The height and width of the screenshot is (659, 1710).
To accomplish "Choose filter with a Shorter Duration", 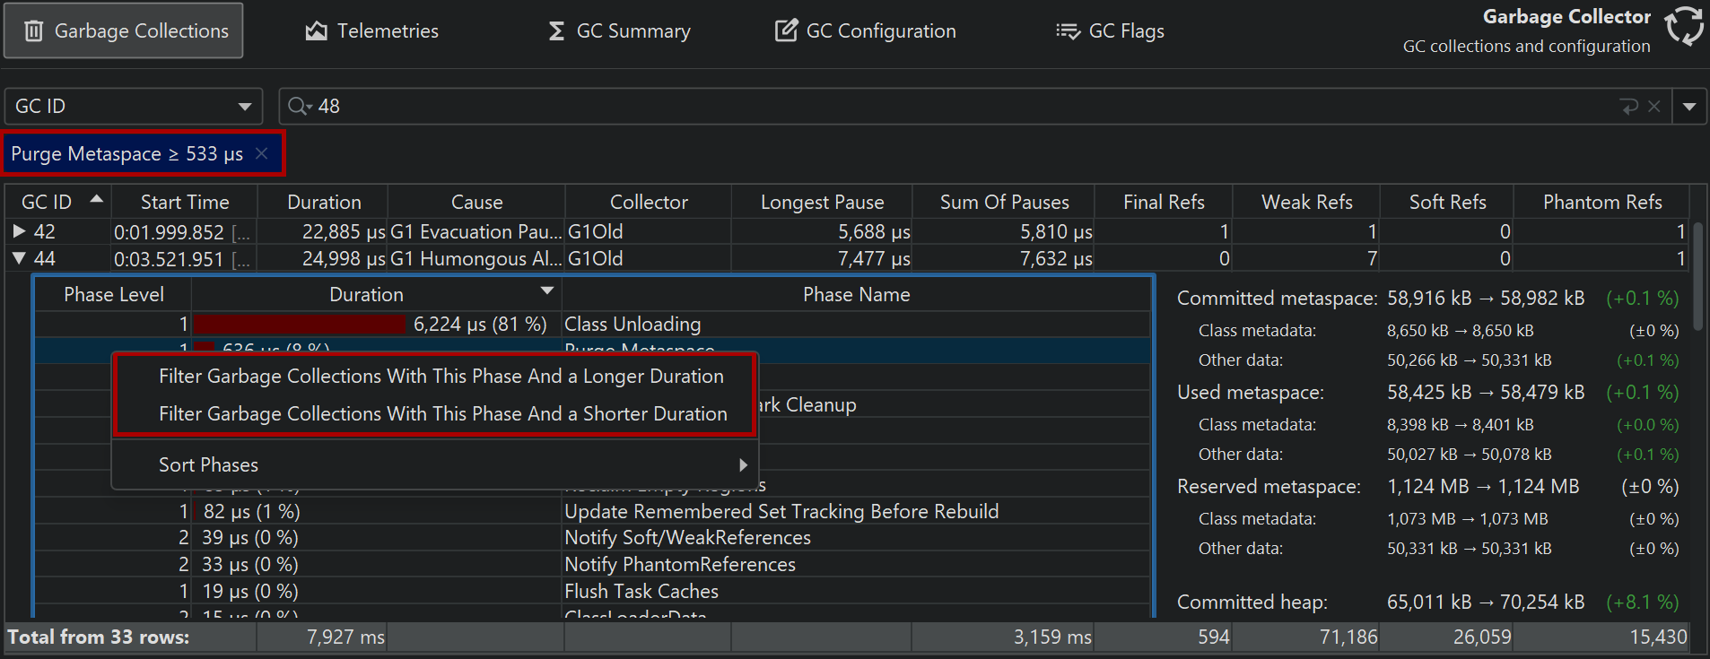I will pyautogui.click(x=442, y=414).
